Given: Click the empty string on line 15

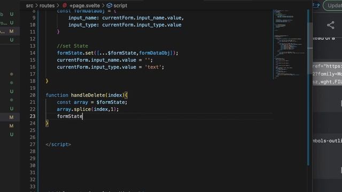Looking at the screenshot, I should coord(147,60).
